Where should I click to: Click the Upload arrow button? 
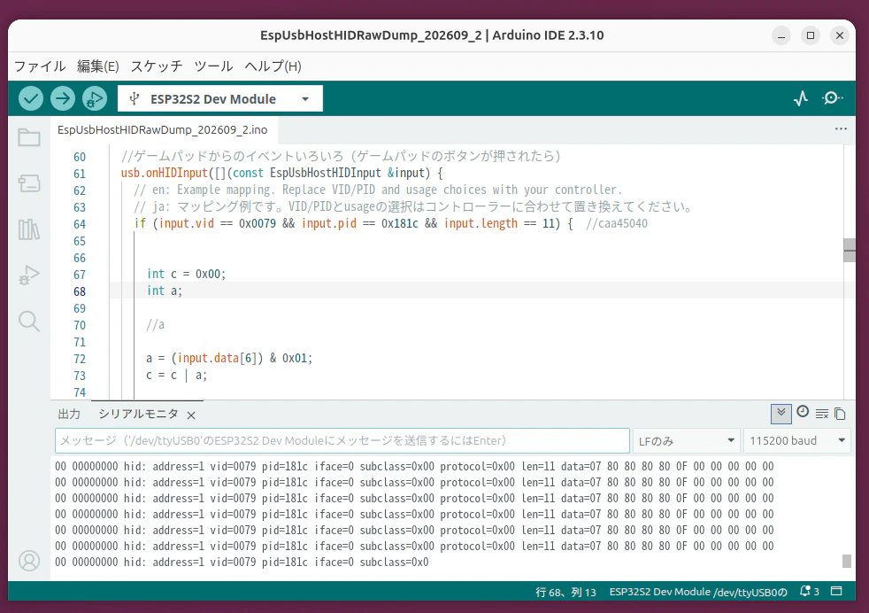pos(63,98)
